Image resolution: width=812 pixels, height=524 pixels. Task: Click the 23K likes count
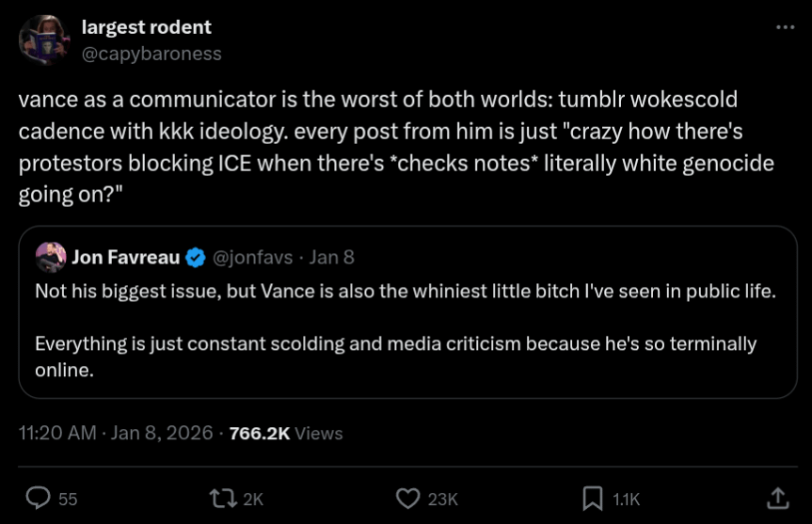pos(442,499)
